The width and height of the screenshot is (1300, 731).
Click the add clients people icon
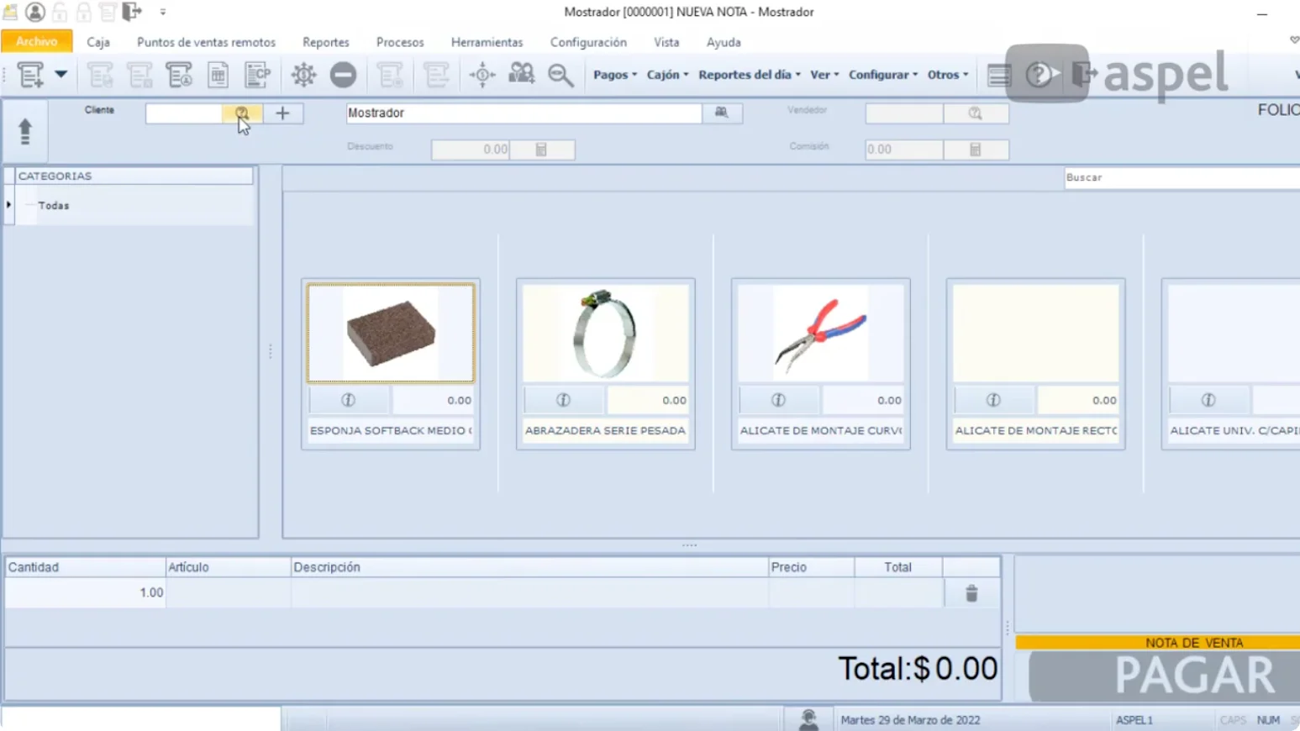pyautogui.click(x=522, y=75)
